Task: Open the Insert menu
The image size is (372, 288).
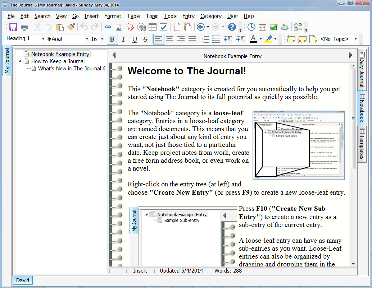Action: coord(92,16)
